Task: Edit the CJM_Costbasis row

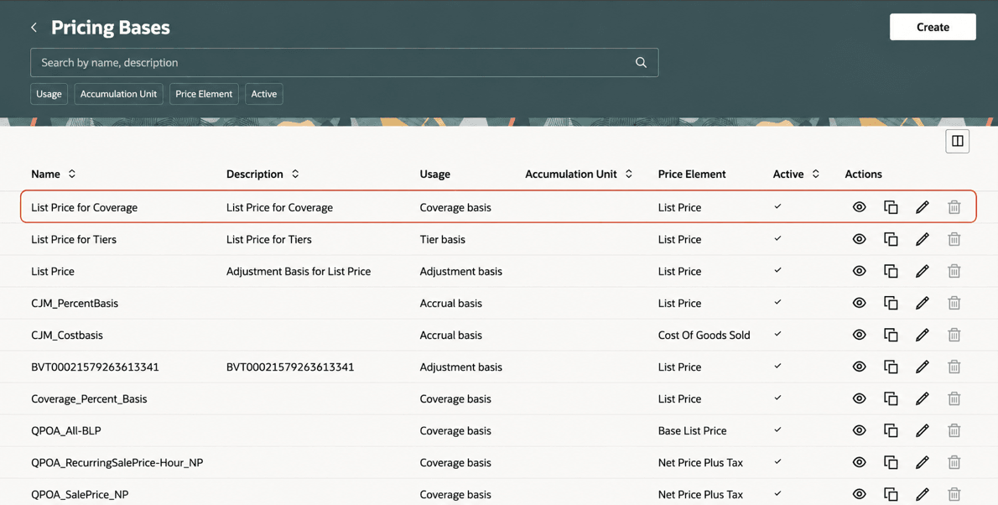Action: point(923,335)
